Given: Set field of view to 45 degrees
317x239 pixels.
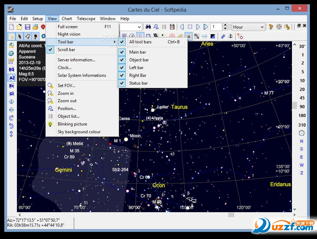Looking at the screenshot, I should (x=302, y=98).
